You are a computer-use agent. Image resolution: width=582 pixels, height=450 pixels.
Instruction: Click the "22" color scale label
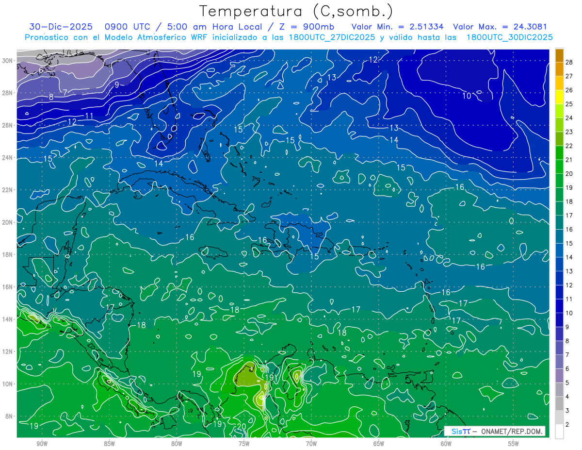pyautogui.click(x=569, y=146)
